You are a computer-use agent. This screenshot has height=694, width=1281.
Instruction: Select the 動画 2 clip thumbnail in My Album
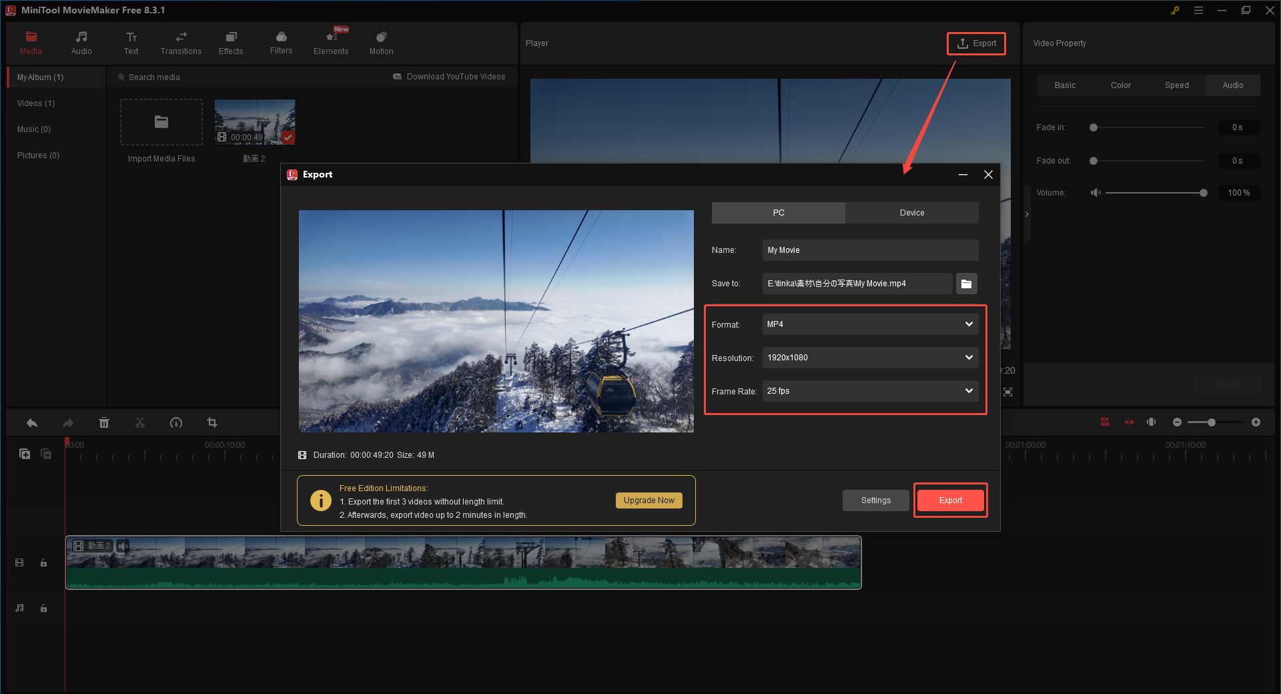click(x=254, y=122)
